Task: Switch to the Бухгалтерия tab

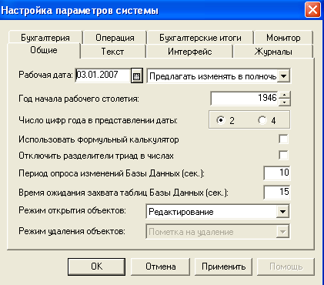Action: click(45, 38)
